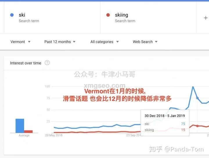Click the arrow next to All categories
The width and height of the screenshot is (209, 158).
click(x=118, y=42)
